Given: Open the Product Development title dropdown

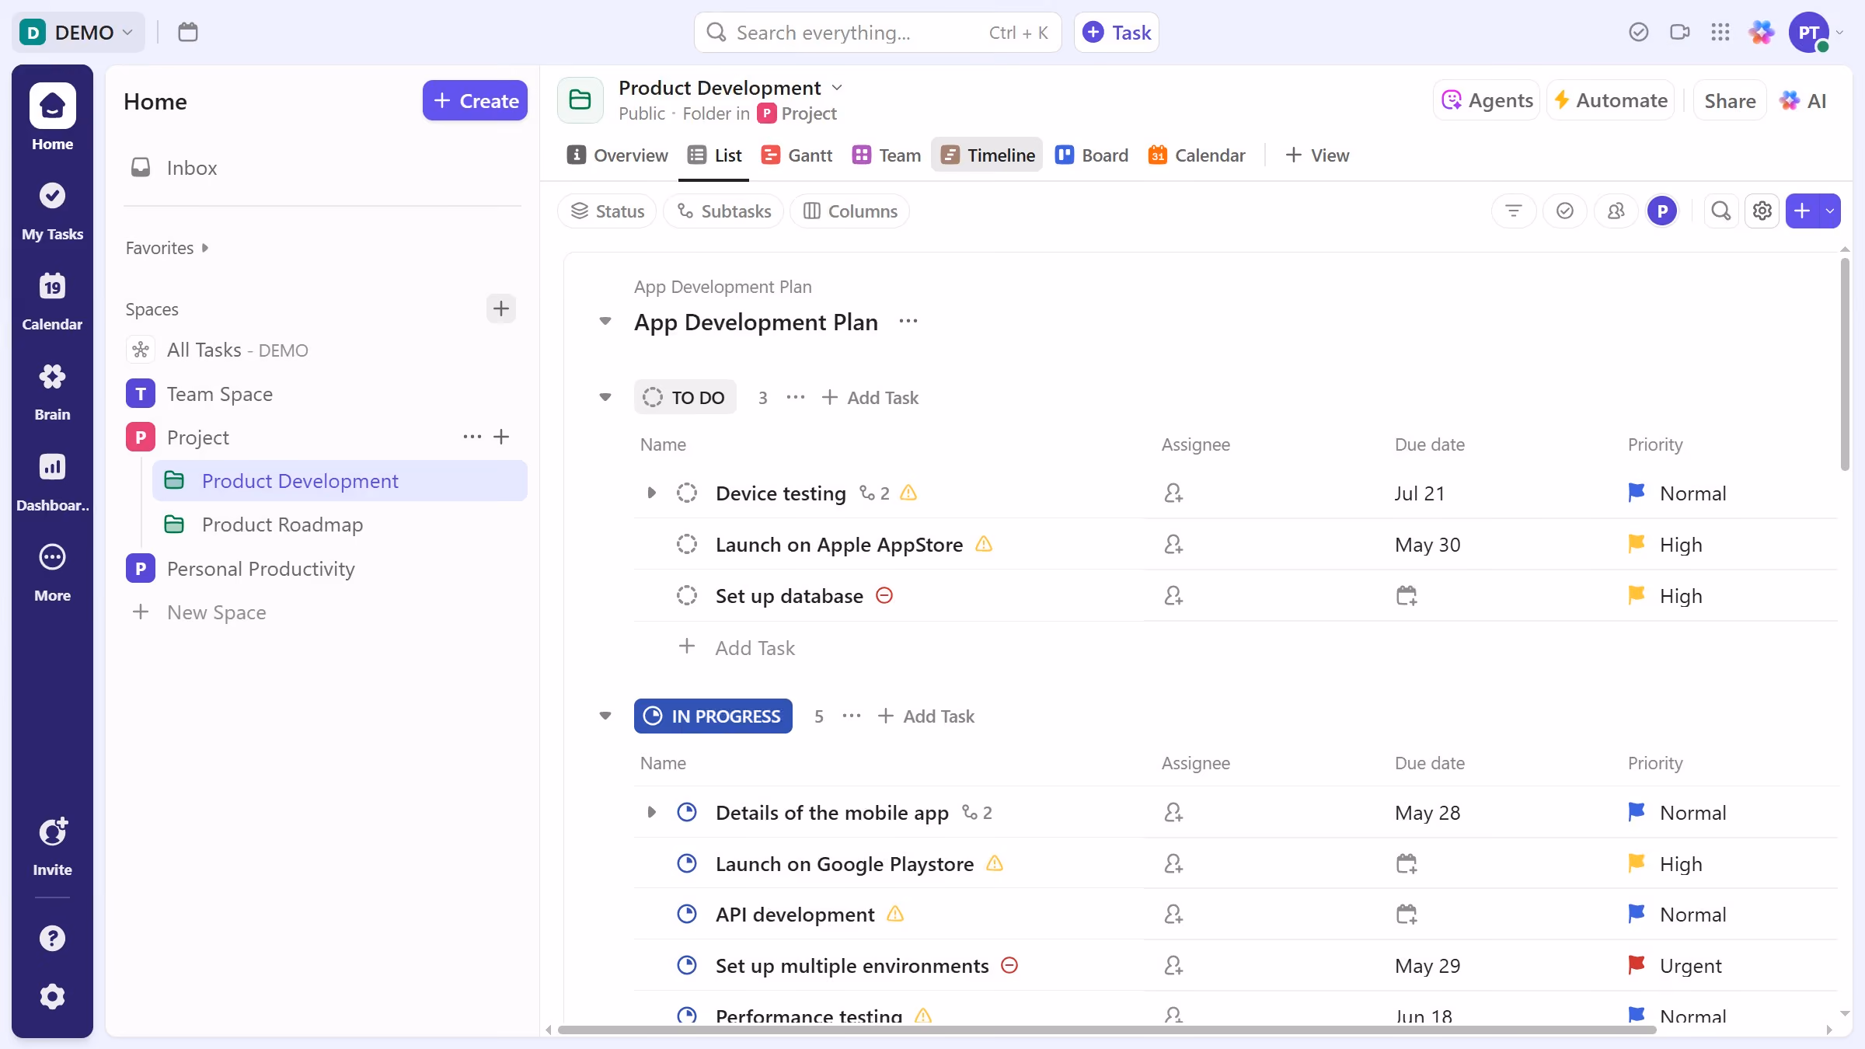Looking at the screenshot, I should click(x=837, y=87).
